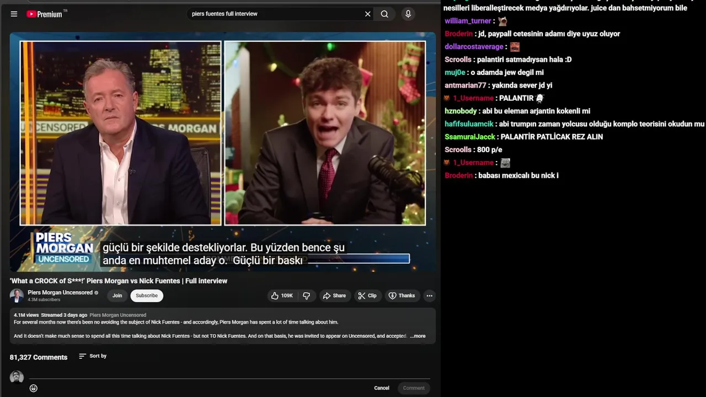This screenshot has height=397, width=706.
Task: Click username Scroolls on '800 p/e' message
Action: [x=458, y=149]
